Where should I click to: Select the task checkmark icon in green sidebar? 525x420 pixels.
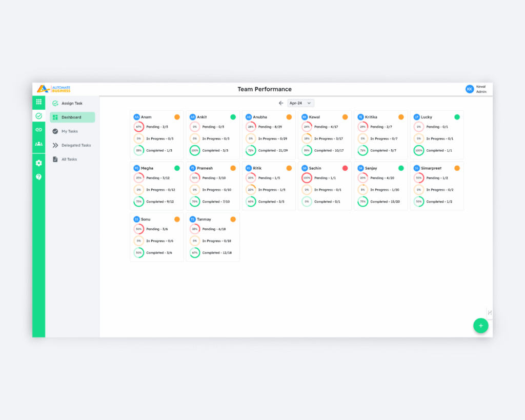pos(38,116)
